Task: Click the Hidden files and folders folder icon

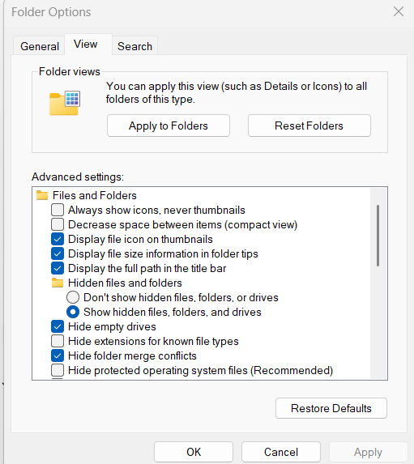Action: click(58, 283)
